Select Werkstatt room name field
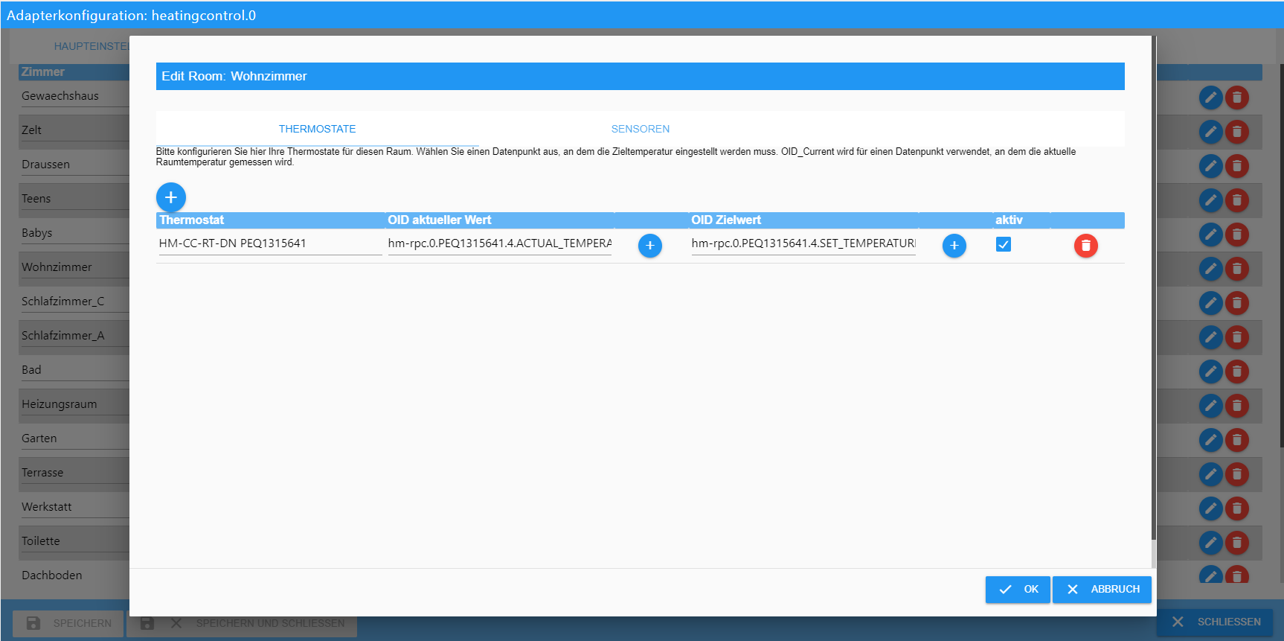Viewport: 1284px width, 641px height. [74, 507]
